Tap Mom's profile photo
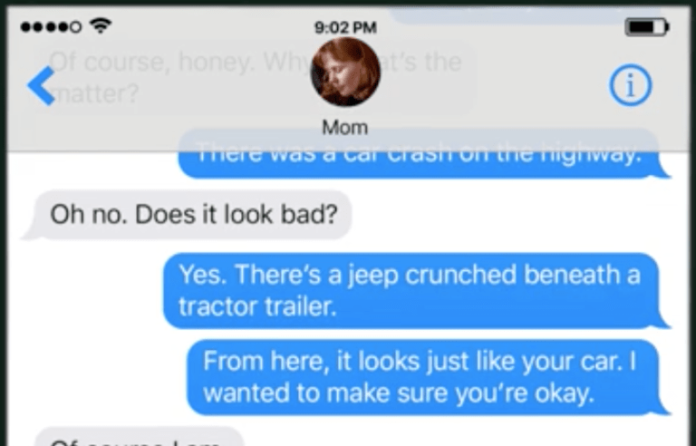 tap(345, 72)
